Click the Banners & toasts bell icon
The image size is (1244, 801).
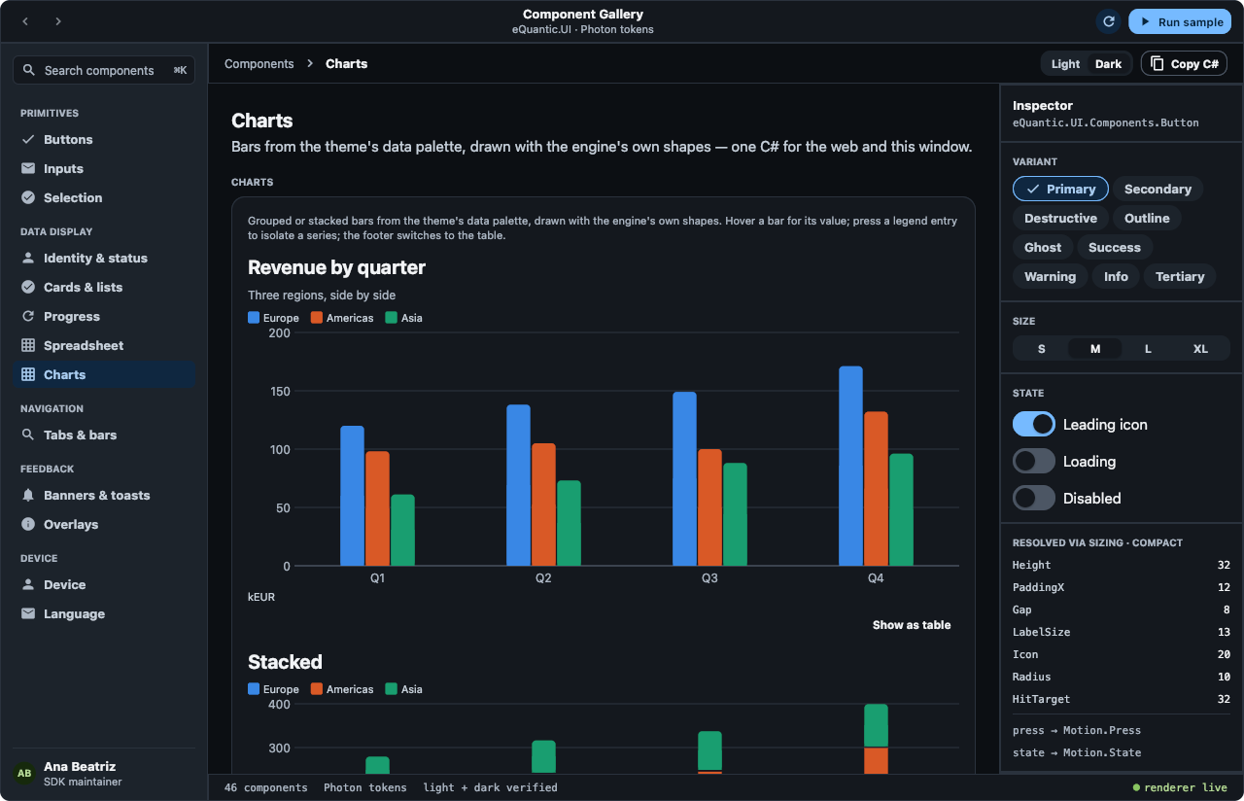pyautogui.click(x=28, y=495)
